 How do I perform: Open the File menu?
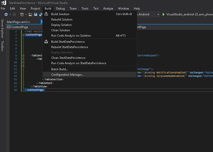3,9
